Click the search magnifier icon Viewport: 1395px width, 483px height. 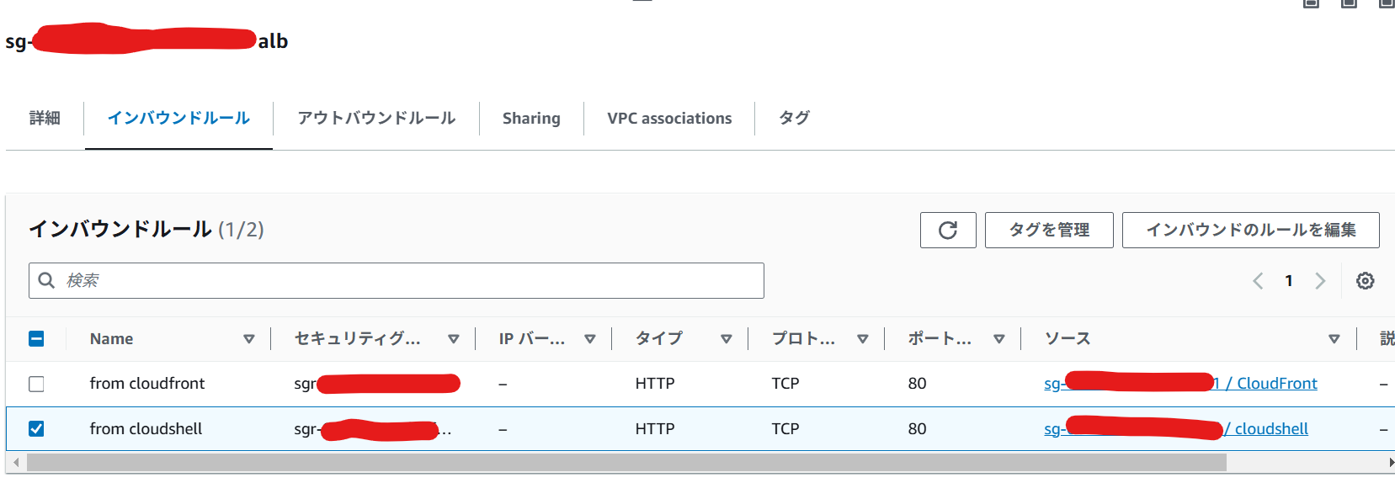pyautogui.click(x=47, y=280)
